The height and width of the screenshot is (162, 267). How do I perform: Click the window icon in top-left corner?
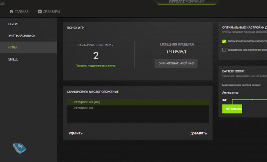(2, 3)
